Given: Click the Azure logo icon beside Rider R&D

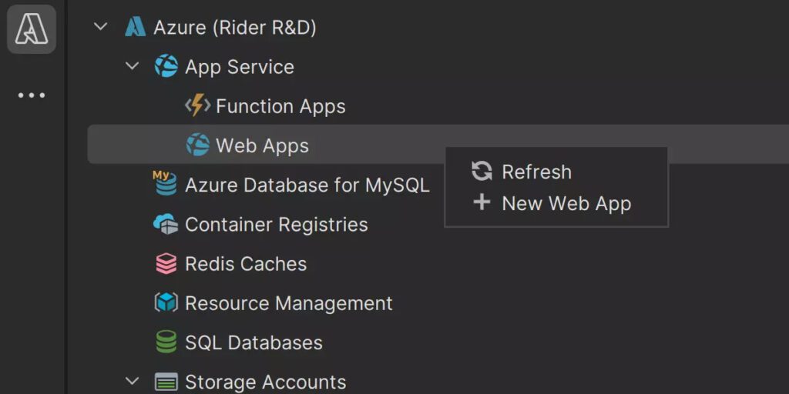Looking at the screenshot, I should [x=136, y=27].
